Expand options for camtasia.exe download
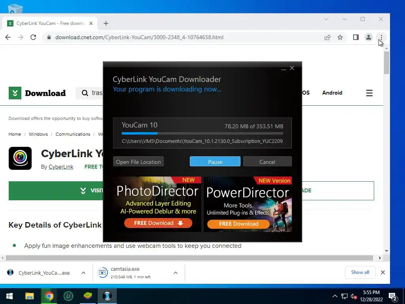 [176, 273]
